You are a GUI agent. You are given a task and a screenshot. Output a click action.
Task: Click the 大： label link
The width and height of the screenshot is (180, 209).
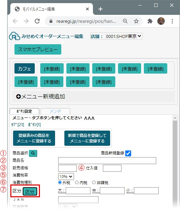61,191
